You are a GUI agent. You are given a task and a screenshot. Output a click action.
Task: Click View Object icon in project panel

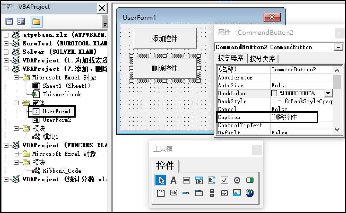coord(21,22)
